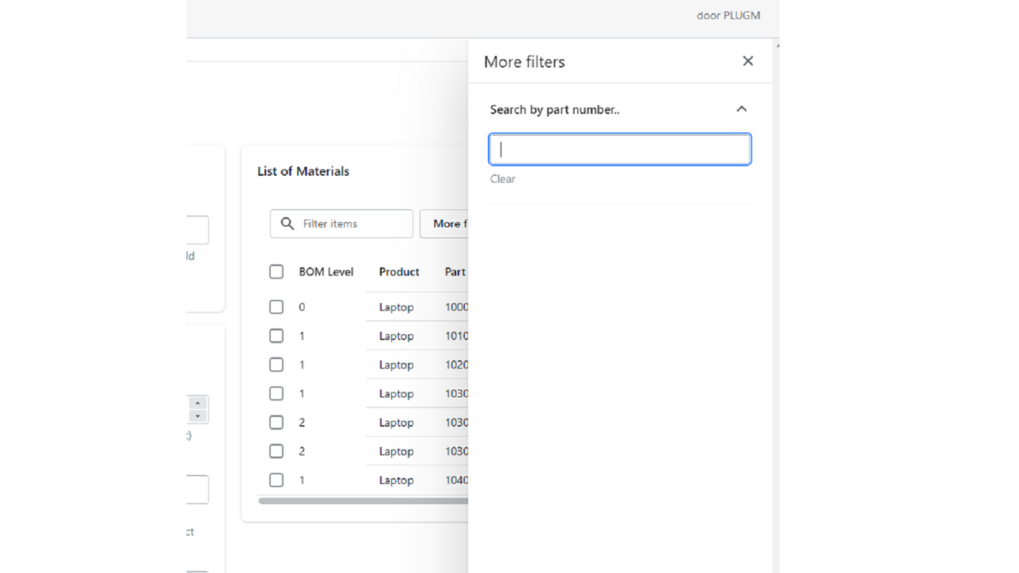Click the stepper down arrow on left panel

198,415
